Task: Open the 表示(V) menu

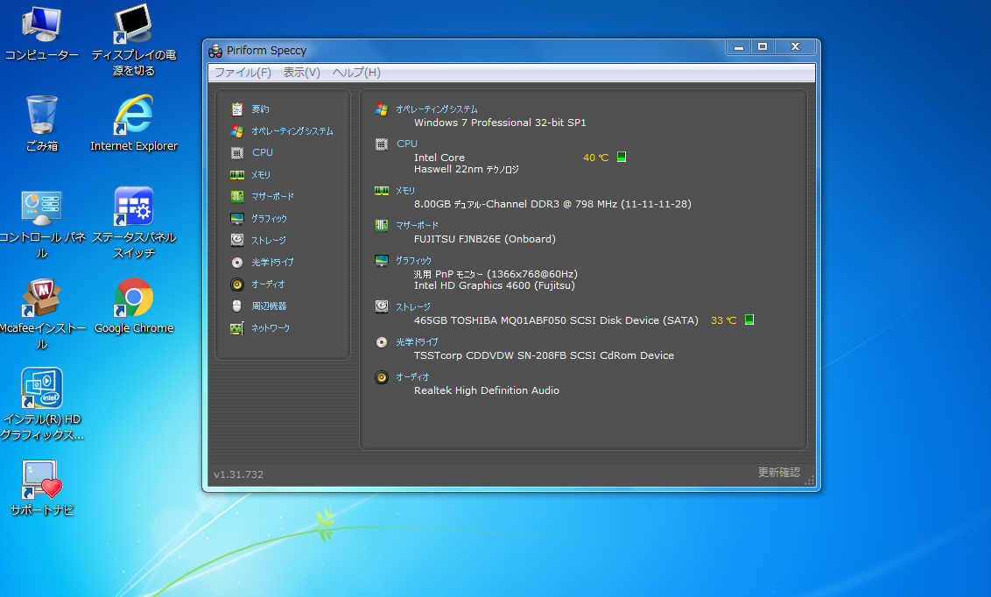Action: click(301, 73)
